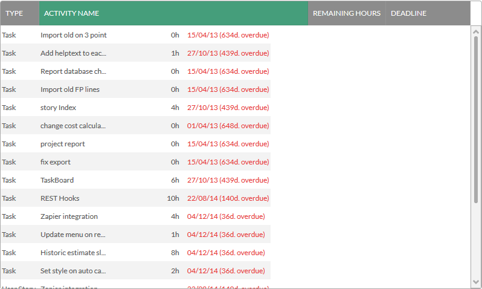
Task: Click the "project report" task row
Action: pos(63,144)
